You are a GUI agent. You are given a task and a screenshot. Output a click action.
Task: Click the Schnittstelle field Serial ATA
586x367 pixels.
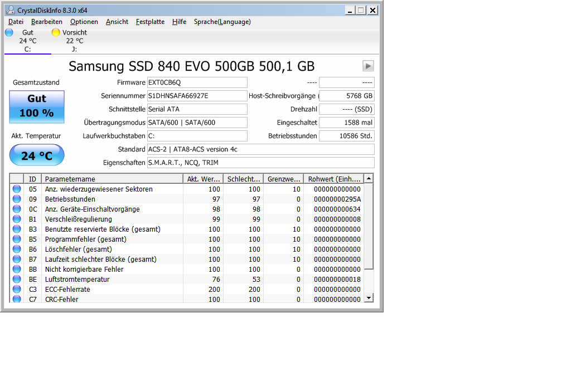(197, 109)
